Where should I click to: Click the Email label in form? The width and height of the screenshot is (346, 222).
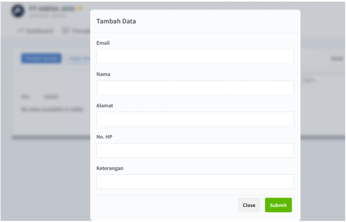coord(103,43)
